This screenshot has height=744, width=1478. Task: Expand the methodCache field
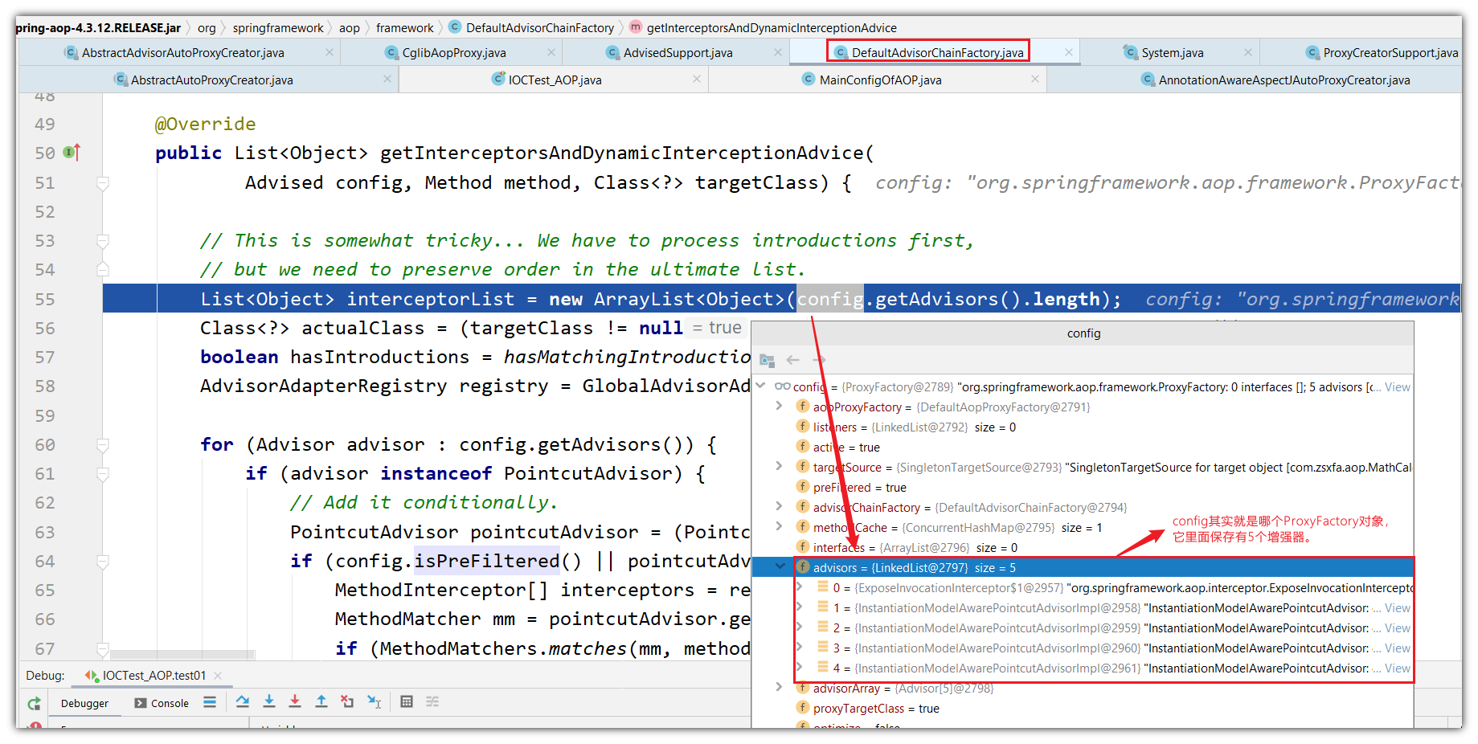click(779, 526)
